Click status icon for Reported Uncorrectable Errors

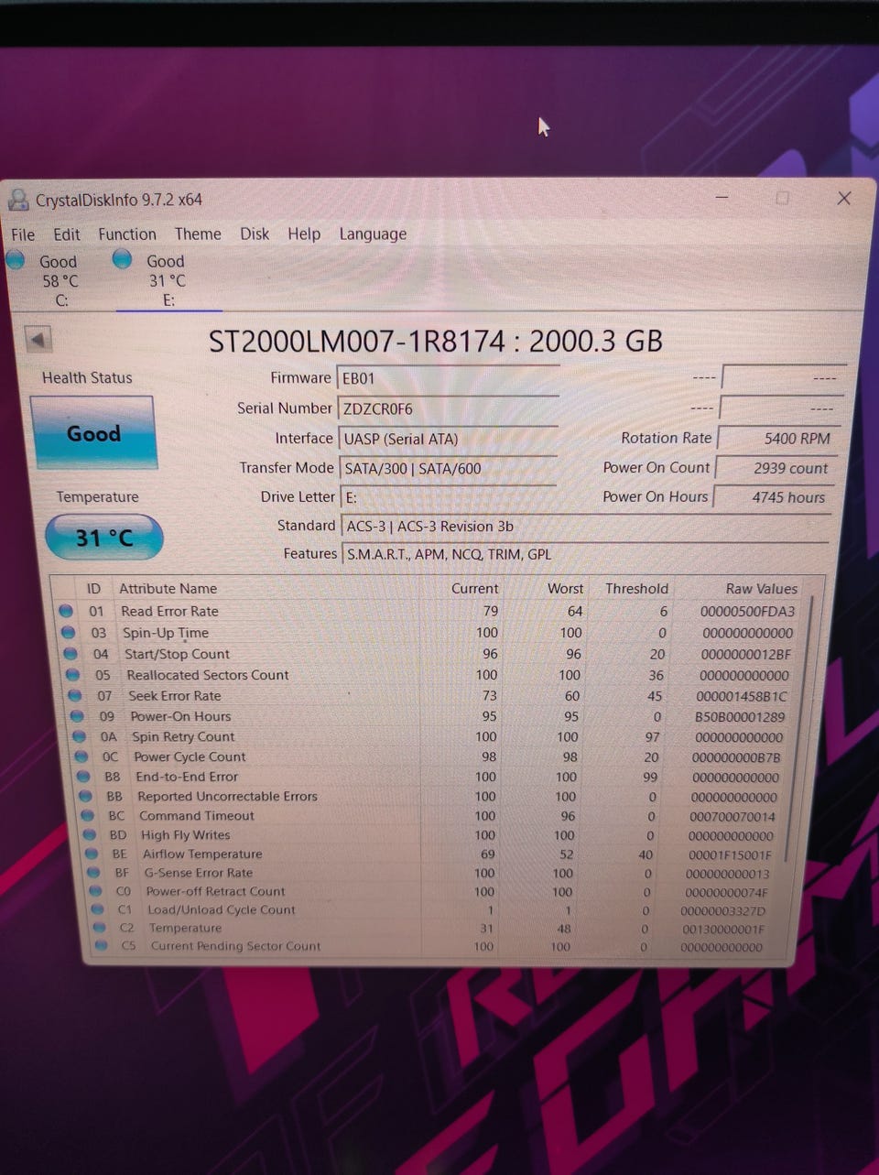click(x=85, y=796)
